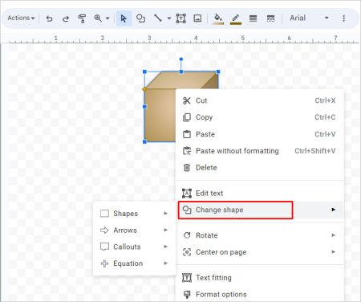Image resolution: width=361 pixels, height=302 pixels.
Task: Click the Undo icon
Action: pyautogui.click(x=49, y=18)
